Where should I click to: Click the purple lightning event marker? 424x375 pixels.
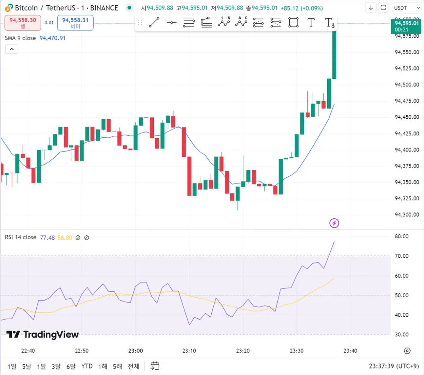tap(334, 223)
